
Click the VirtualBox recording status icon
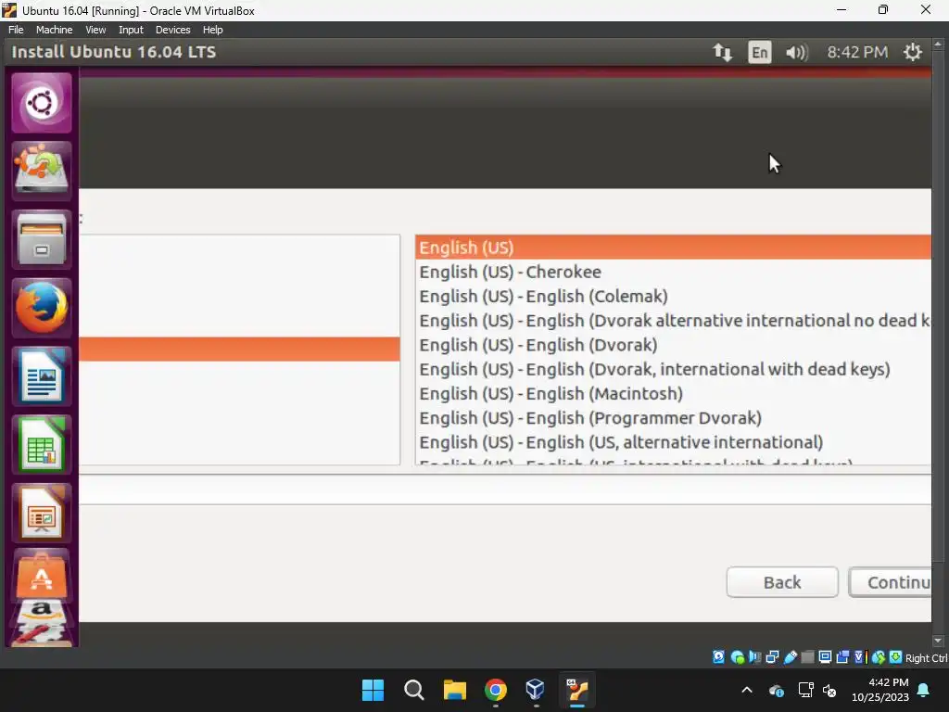(x=842, y=657)
